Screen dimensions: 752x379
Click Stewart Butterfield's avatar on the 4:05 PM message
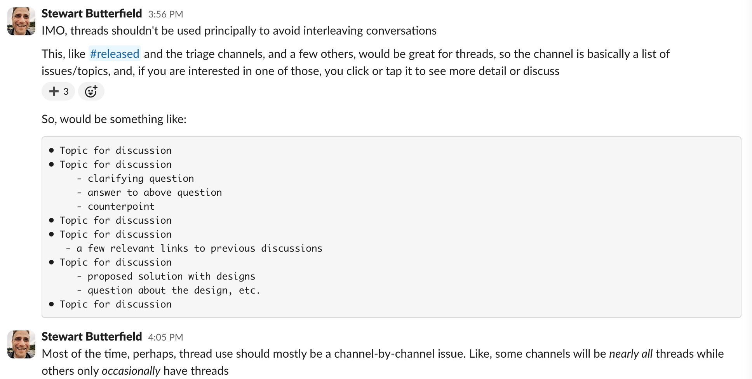pyautogui.click(x=21, y=344)
